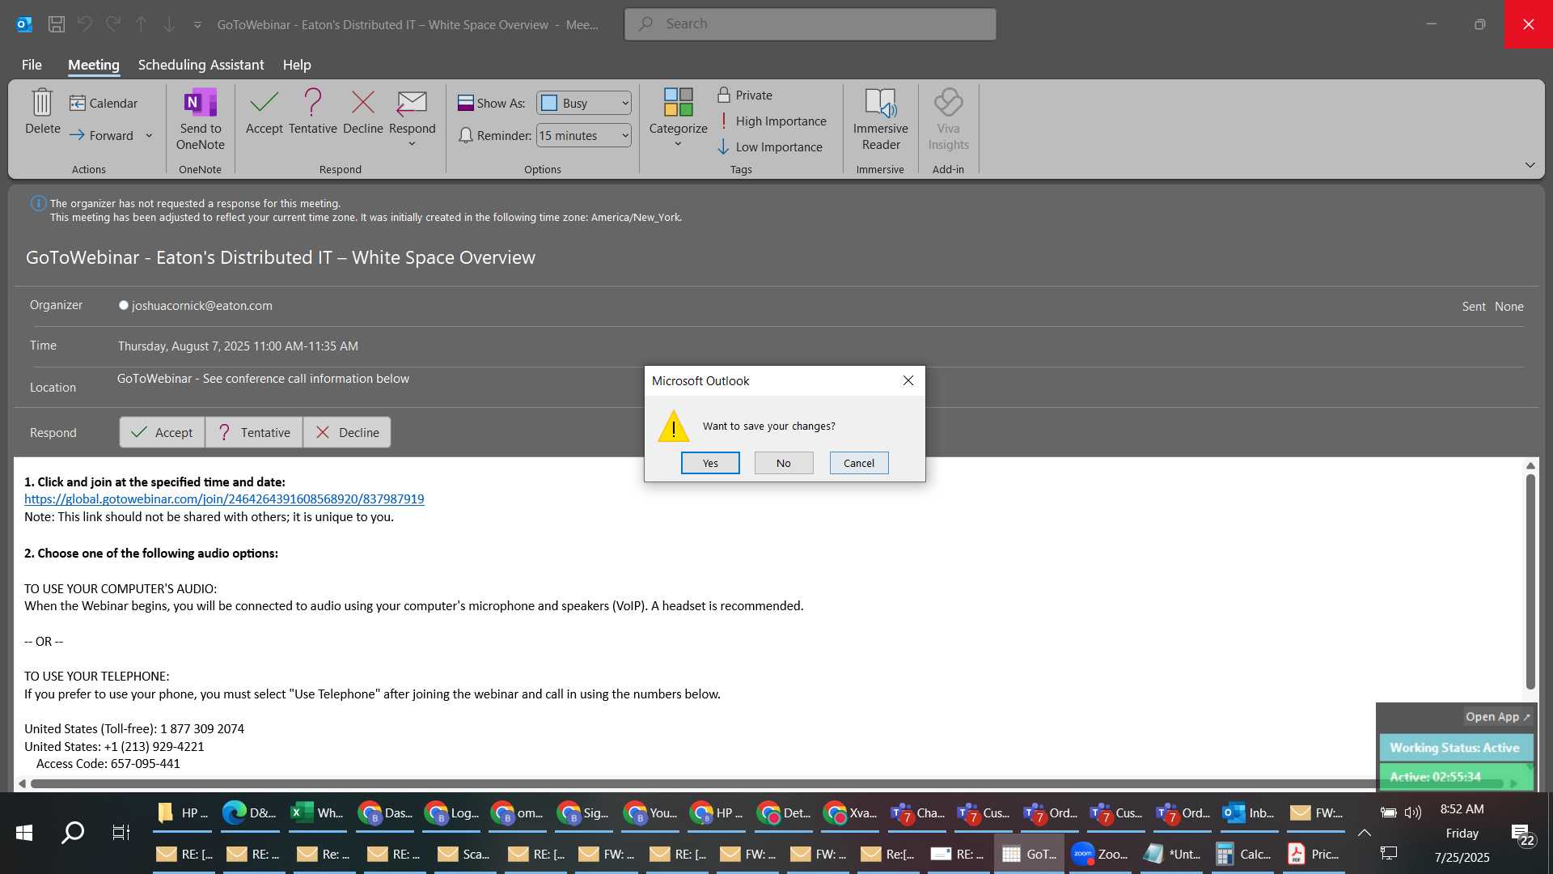Viewport: 1553px width, 874px height.
Task: Click the Save icon in title bar
Action: click(x=57, y=24)
